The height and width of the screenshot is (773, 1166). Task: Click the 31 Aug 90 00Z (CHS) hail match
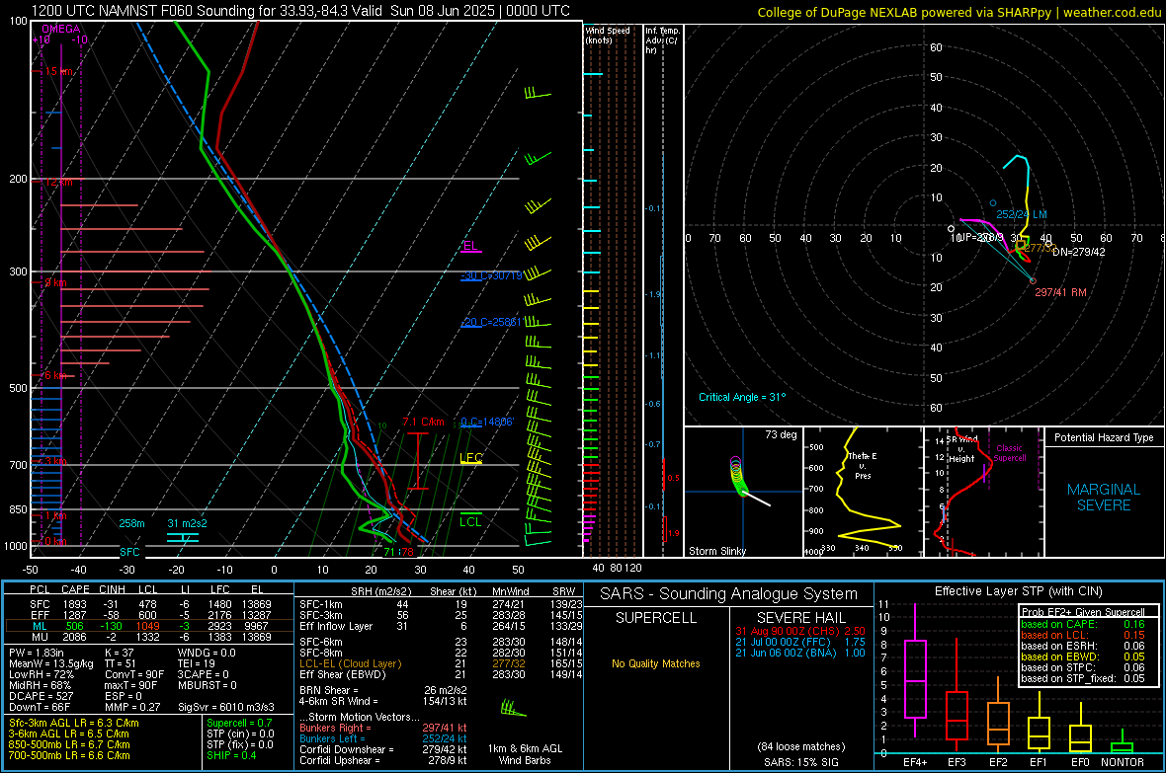pyautogui.click(x=800, y=631)
